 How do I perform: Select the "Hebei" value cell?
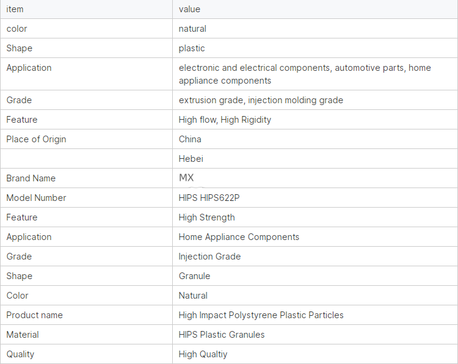point(191,159)
